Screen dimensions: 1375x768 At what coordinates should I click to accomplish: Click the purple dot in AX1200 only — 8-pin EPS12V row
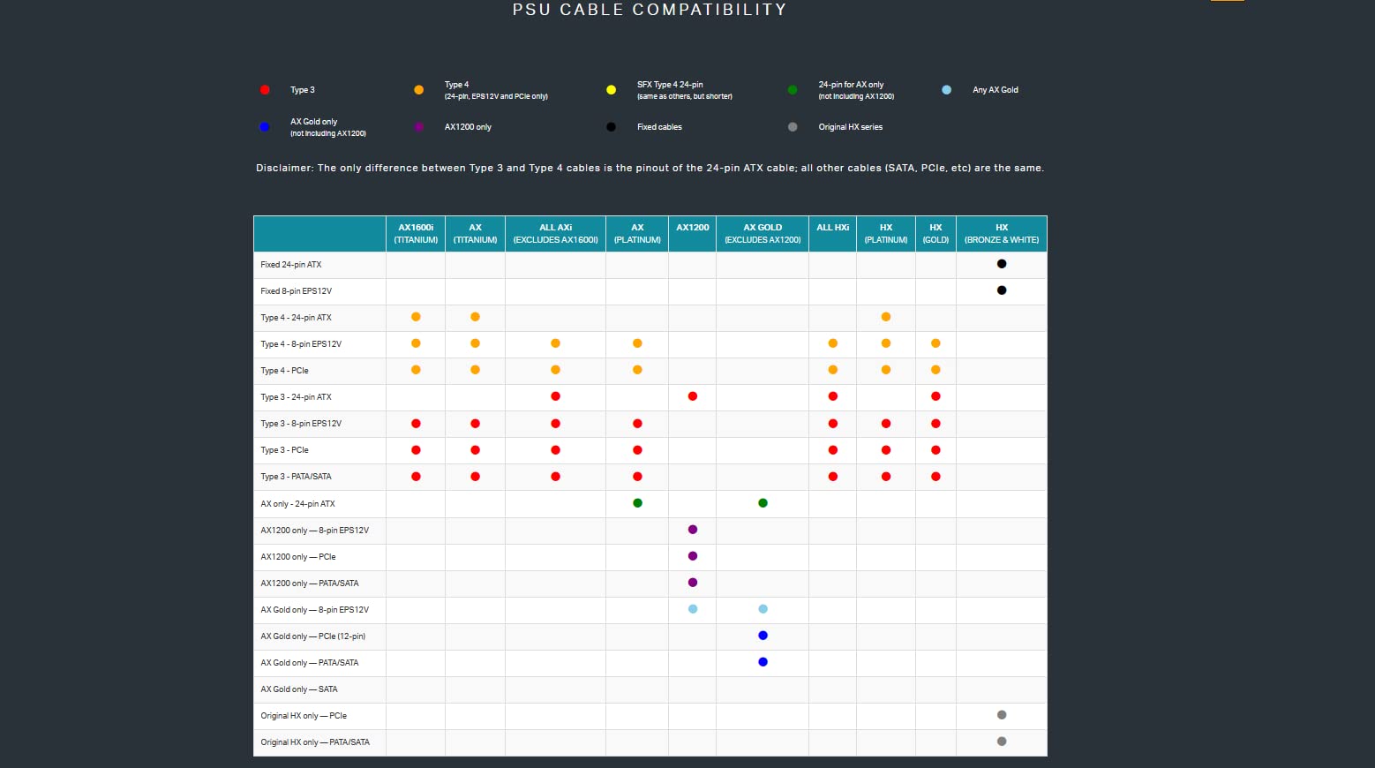[693, 530]
